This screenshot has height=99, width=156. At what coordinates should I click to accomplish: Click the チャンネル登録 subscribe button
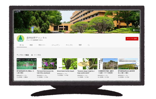click(x=132, y=39)
